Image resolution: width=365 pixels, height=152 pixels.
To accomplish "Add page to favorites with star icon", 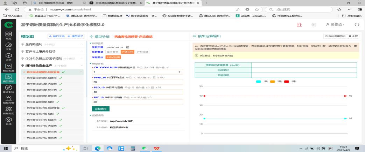I will 257,9.
